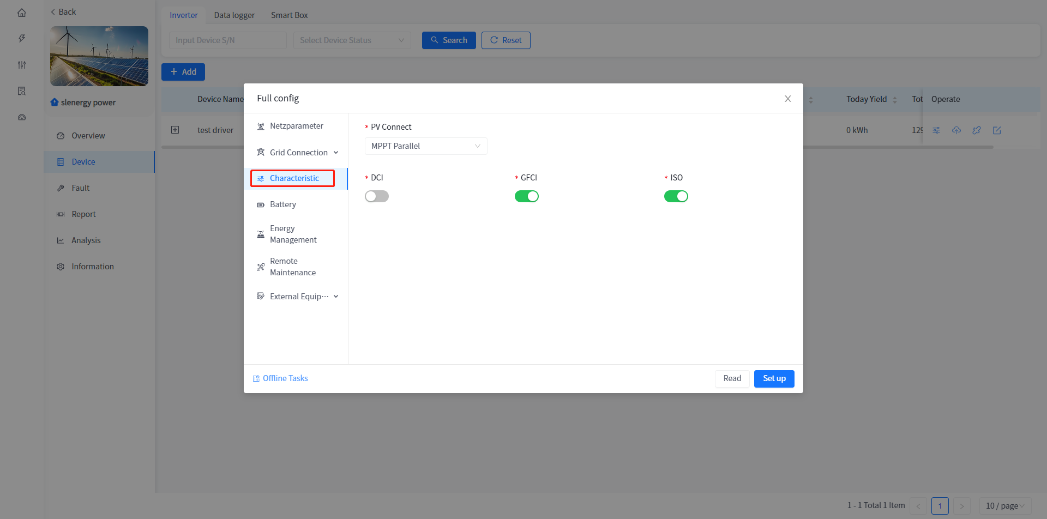Click the home icon in left sidebar
The height and width of the screenshot is (519, 1047).
point(22,13)
